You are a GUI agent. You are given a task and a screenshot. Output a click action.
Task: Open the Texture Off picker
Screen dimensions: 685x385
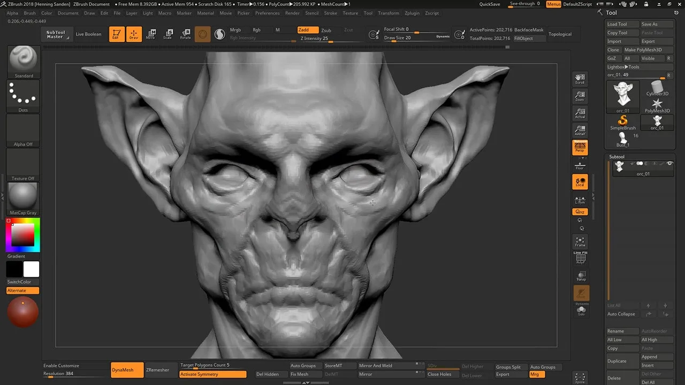tap(24, 165)
